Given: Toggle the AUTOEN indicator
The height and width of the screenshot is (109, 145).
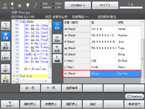Looking at the screenshot, I should click(x=46, y=8).
